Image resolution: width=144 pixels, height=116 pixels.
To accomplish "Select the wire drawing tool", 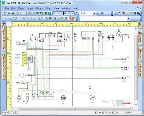I will (55, 18).
